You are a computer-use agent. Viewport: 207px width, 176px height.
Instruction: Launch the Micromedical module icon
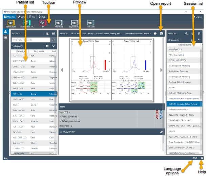[27, 24]
